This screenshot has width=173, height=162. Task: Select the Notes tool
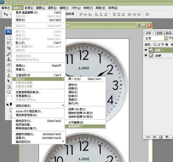click(9, 87)
